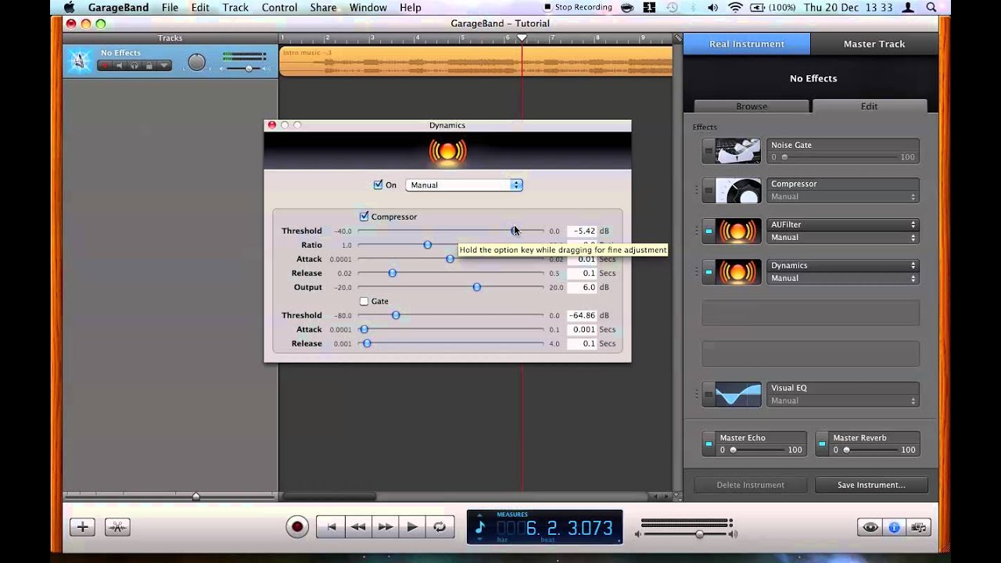This screenshot has height=563, width=1001.
Task: Open the Share menu
Action: [323, 8]
